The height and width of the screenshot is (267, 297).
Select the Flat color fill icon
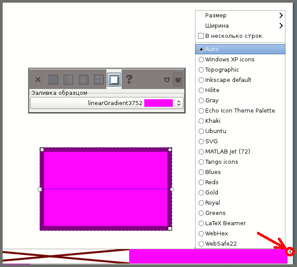53,80
